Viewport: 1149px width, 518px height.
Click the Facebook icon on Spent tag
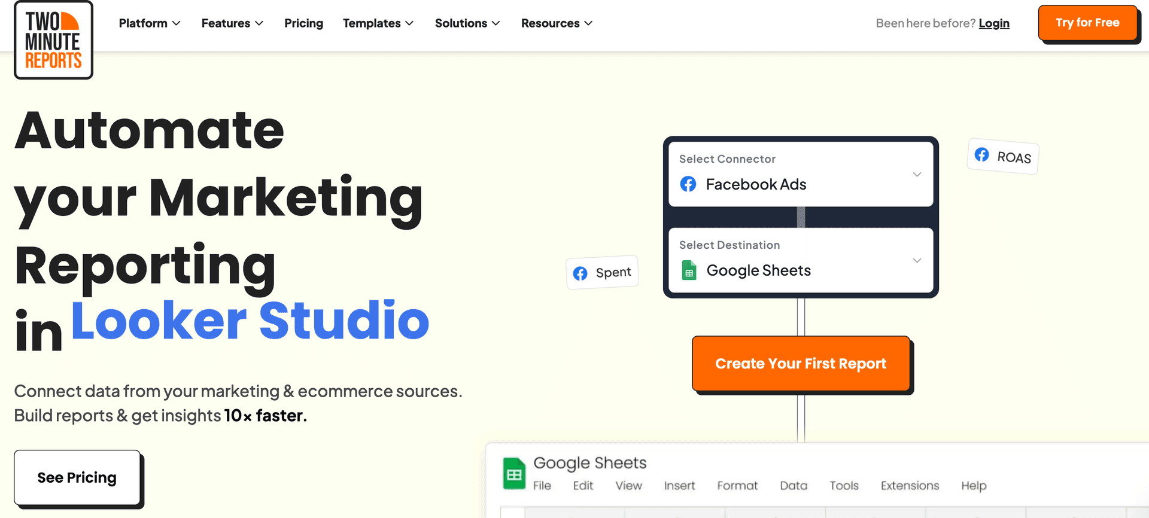point(580,273)
